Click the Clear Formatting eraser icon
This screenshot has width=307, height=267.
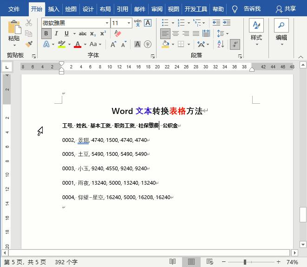(118, 33)
